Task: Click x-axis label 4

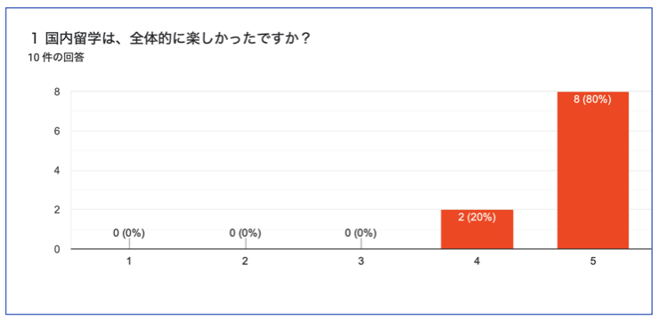Action: pos(477,261)
